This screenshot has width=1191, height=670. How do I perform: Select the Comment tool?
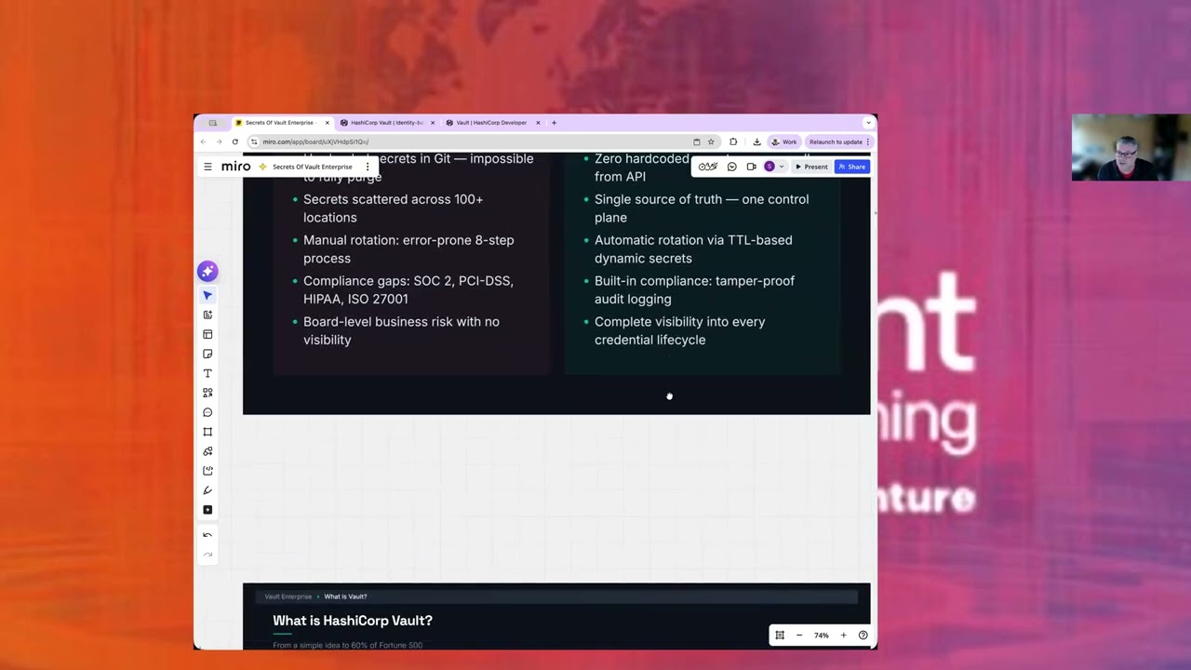207,412
